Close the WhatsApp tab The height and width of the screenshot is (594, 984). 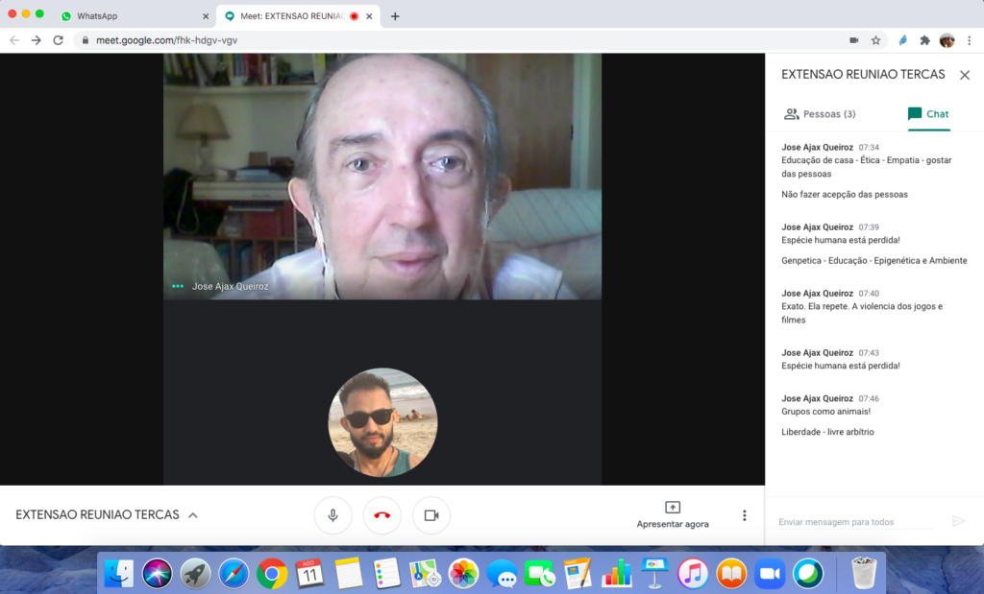click(206, 16)
